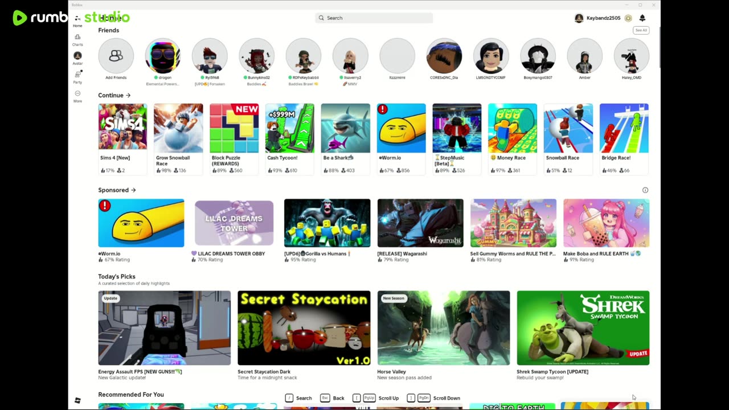
Task: Click See All friends button
Action: (x=641, y=30)
